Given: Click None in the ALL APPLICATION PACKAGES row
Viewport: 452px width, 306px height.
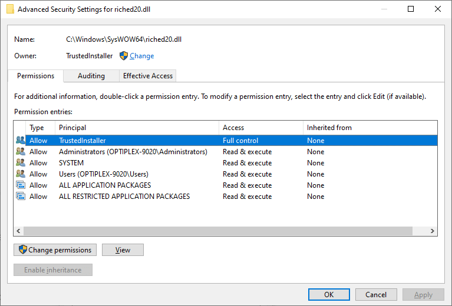Looking at the screenshot, I should [316, 185].
